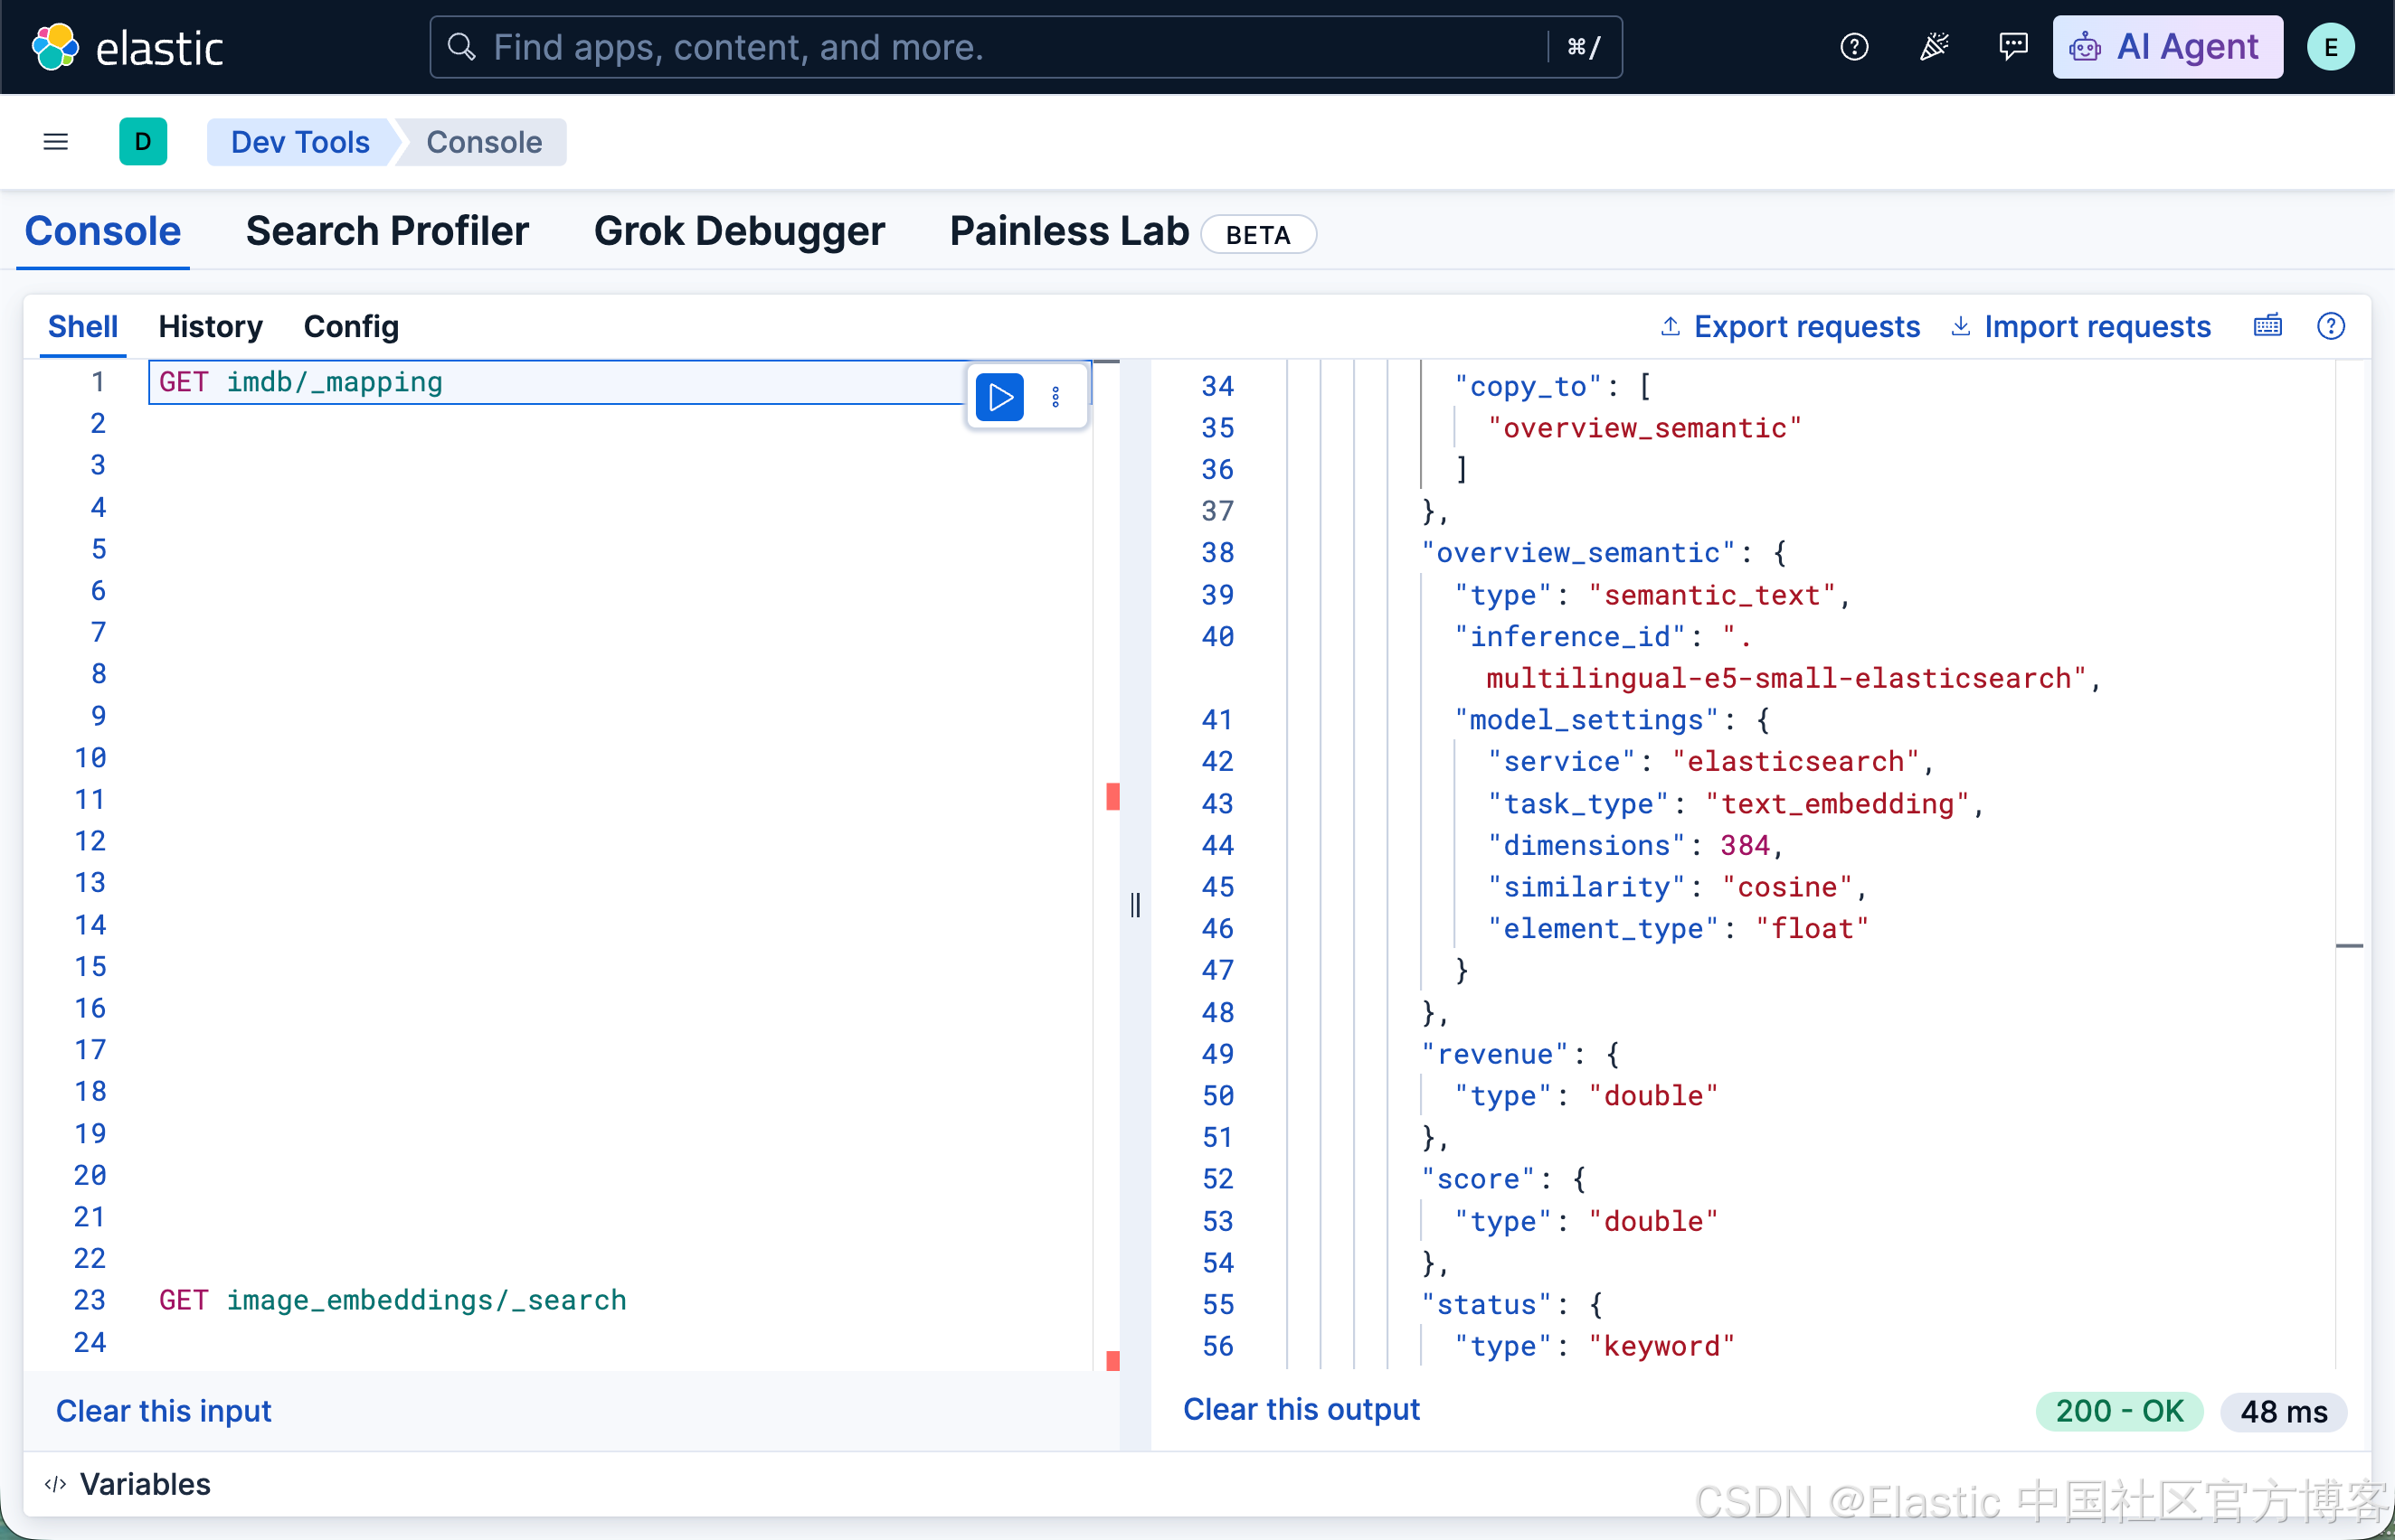Click the Export requests upload icon
Screen dimensions: 2395x1540
point(1670,326)
